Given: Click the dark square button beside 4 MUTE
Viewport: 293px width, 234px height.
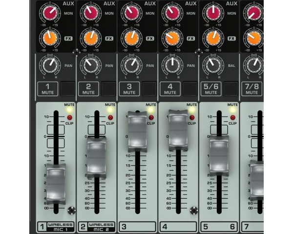Looking at the screenshot, I should (x=190, y=89).
